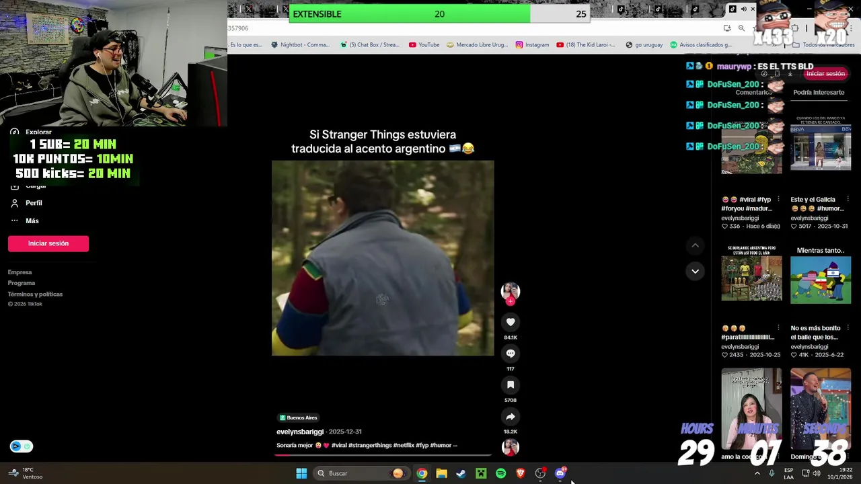The height and width of the screenshot is (484, 861).
Task: Open the evelynsbariggi username link below the video
Action: pyautogui.click(x=300, y=432)
